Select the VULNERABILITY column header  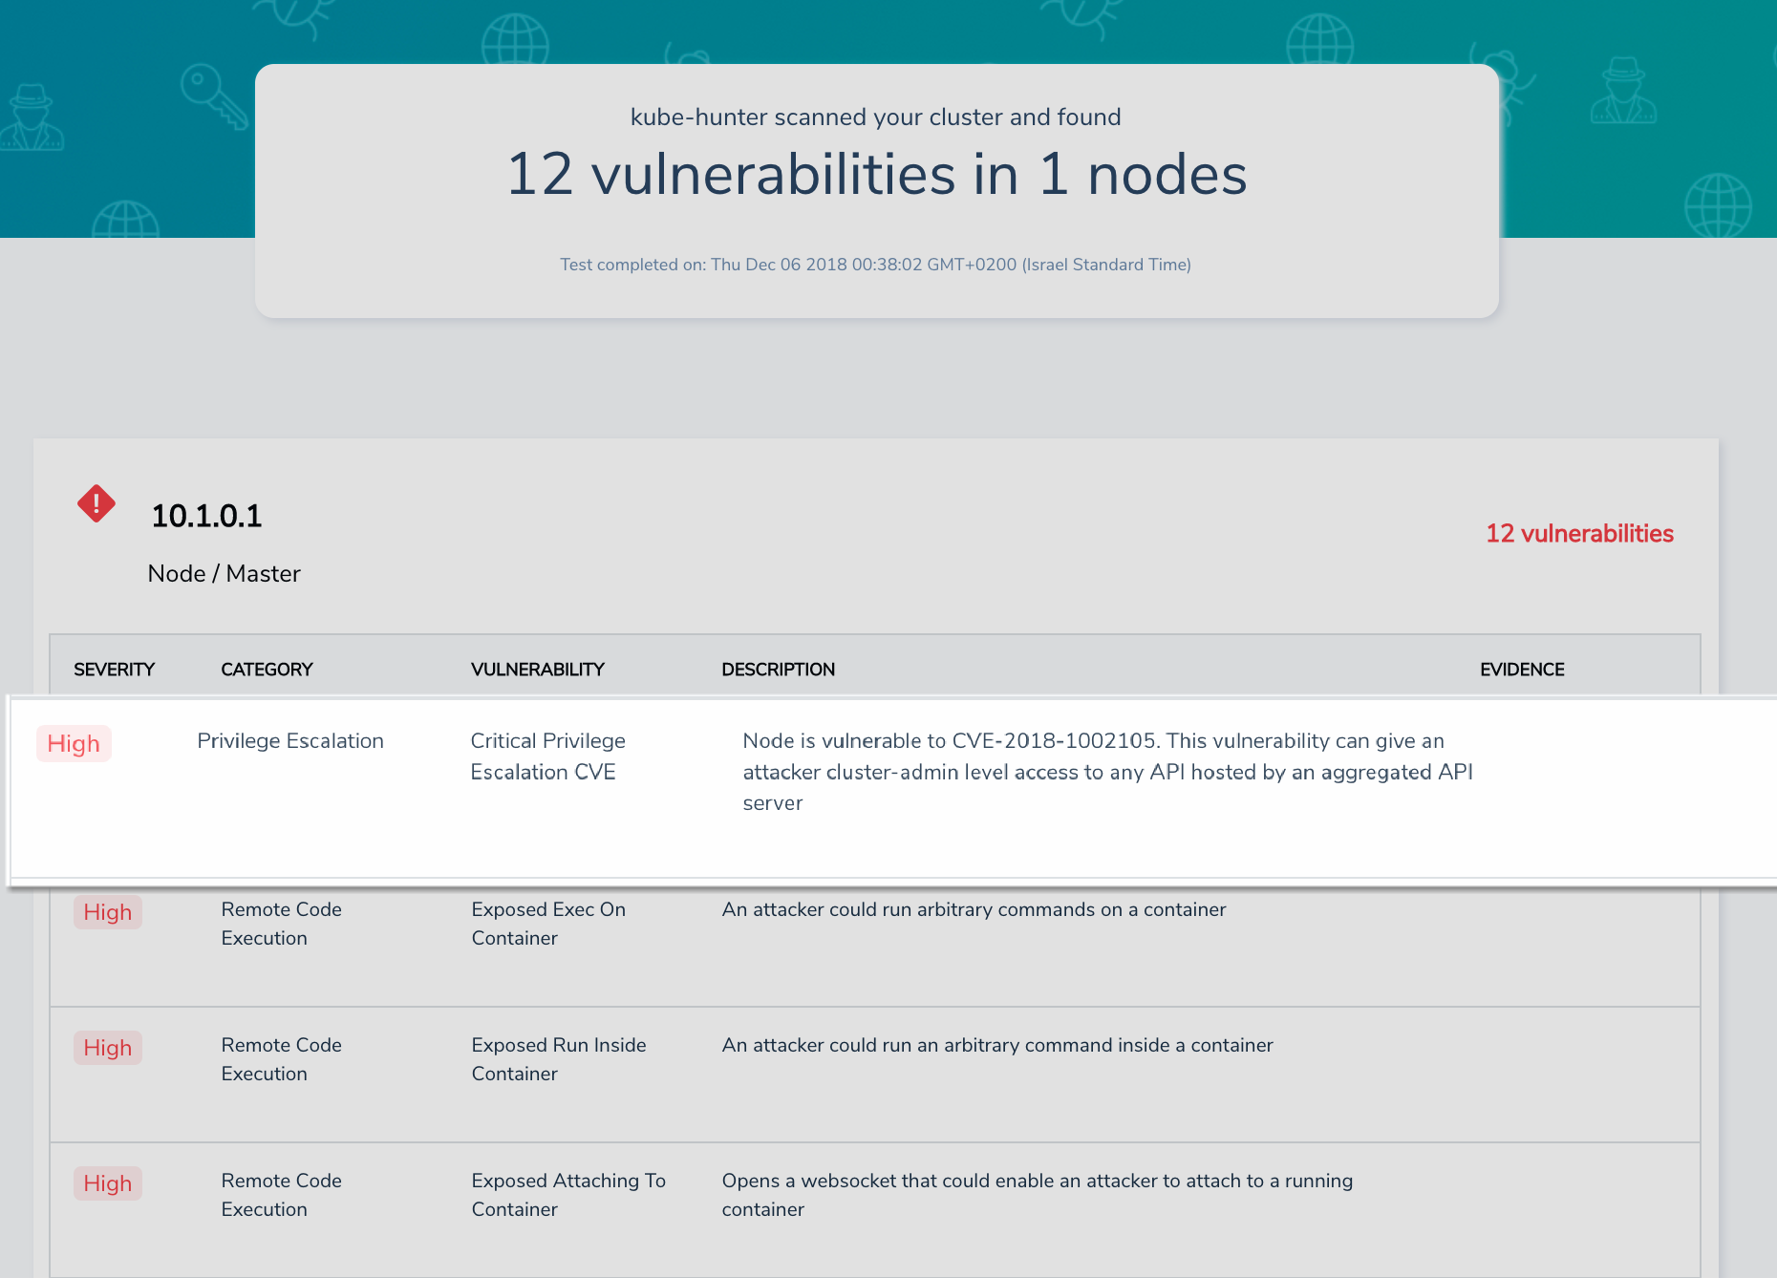538,670
